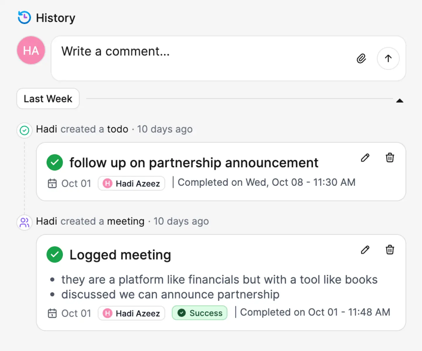The height and width of the screenshot is (351, 422).
Task: Click the todo timeline check icon
Action: 24,130
